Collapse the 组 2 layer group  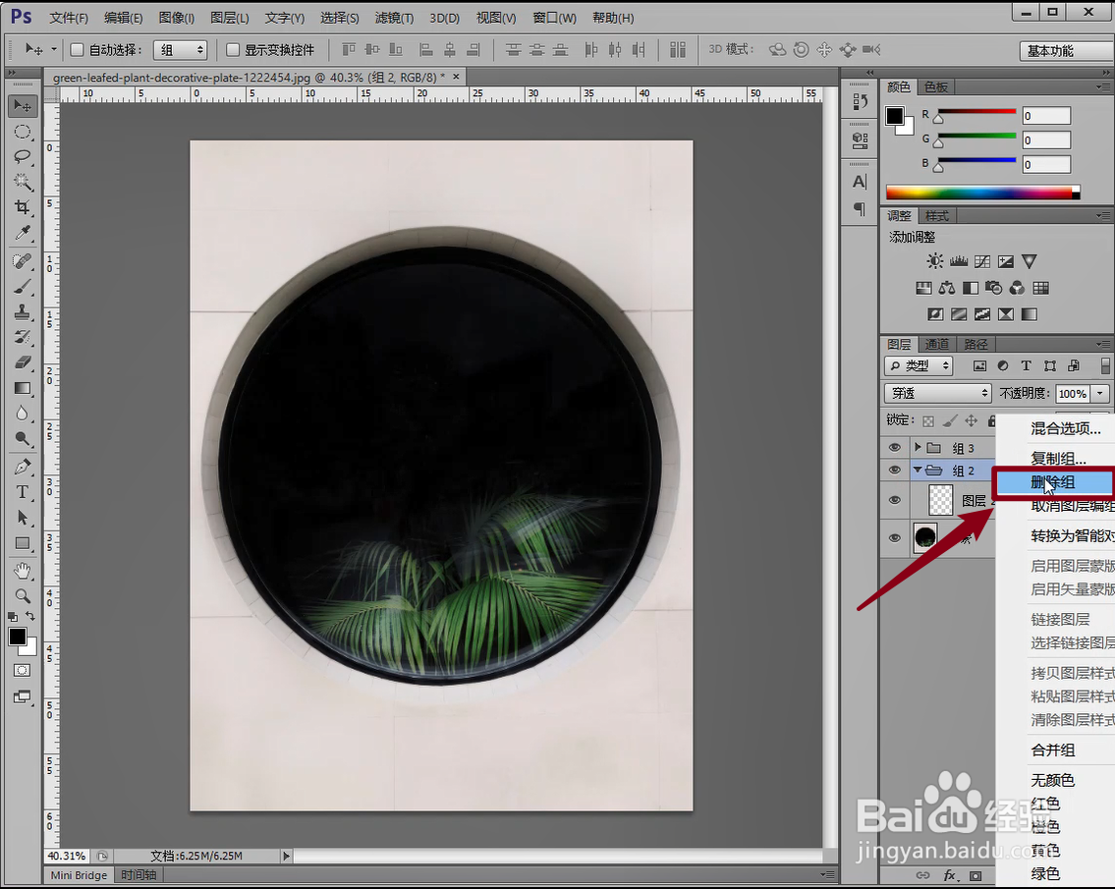pyautogui.click(x=918, y=470)
